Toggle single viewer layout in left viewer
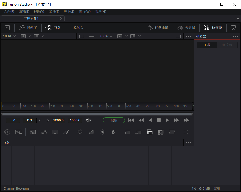The image size is (241, 192). [81, 36]
